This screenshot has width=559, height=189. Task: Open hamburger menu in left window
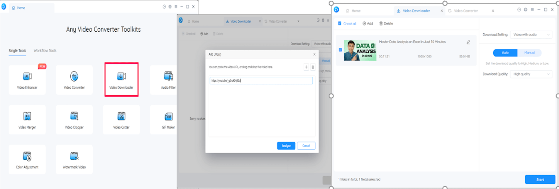click(x=176, y=6)
